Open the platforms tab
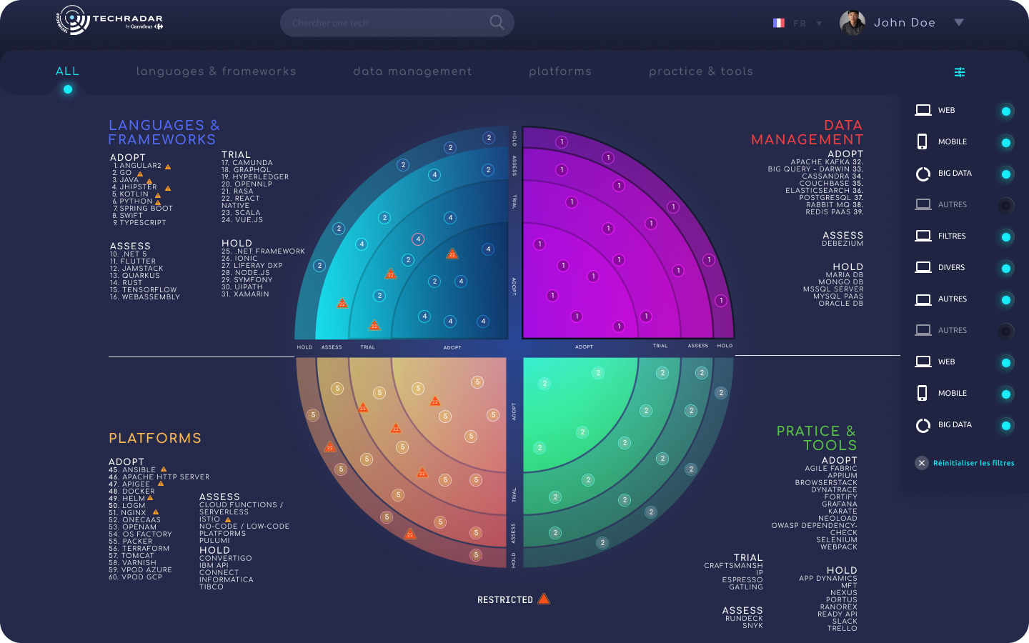 pyautogui.click(x=560, y=71)
